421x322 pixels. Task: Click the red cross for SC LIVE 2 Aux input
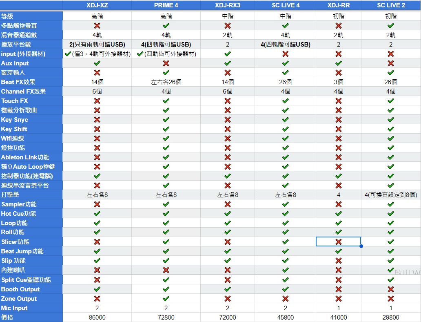pos(391,63)
